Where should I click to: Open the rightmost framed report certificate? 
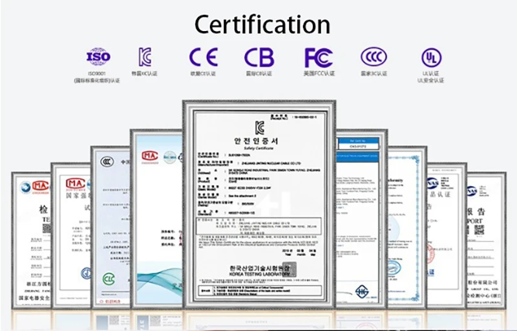point(487,240)
